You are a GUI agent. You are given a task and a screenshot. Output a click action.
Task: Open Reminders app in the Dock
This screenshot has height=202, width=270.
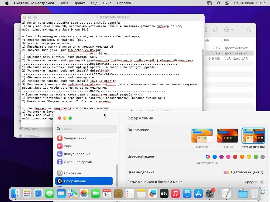click(x=130, y=194)
